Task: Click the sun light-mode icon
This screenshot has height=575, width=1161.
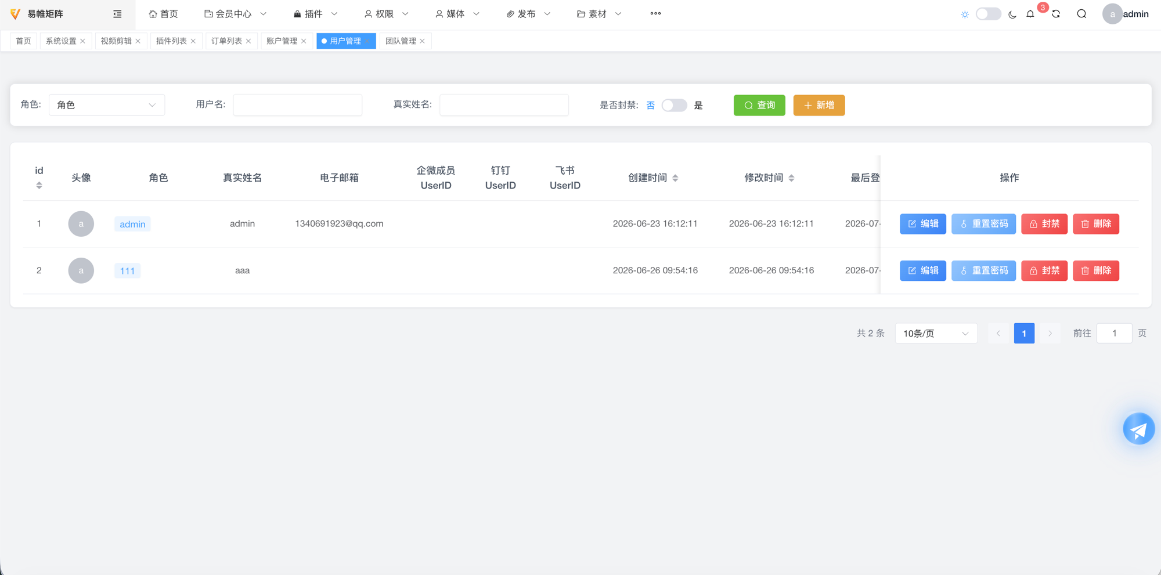Action: (965, 15)
